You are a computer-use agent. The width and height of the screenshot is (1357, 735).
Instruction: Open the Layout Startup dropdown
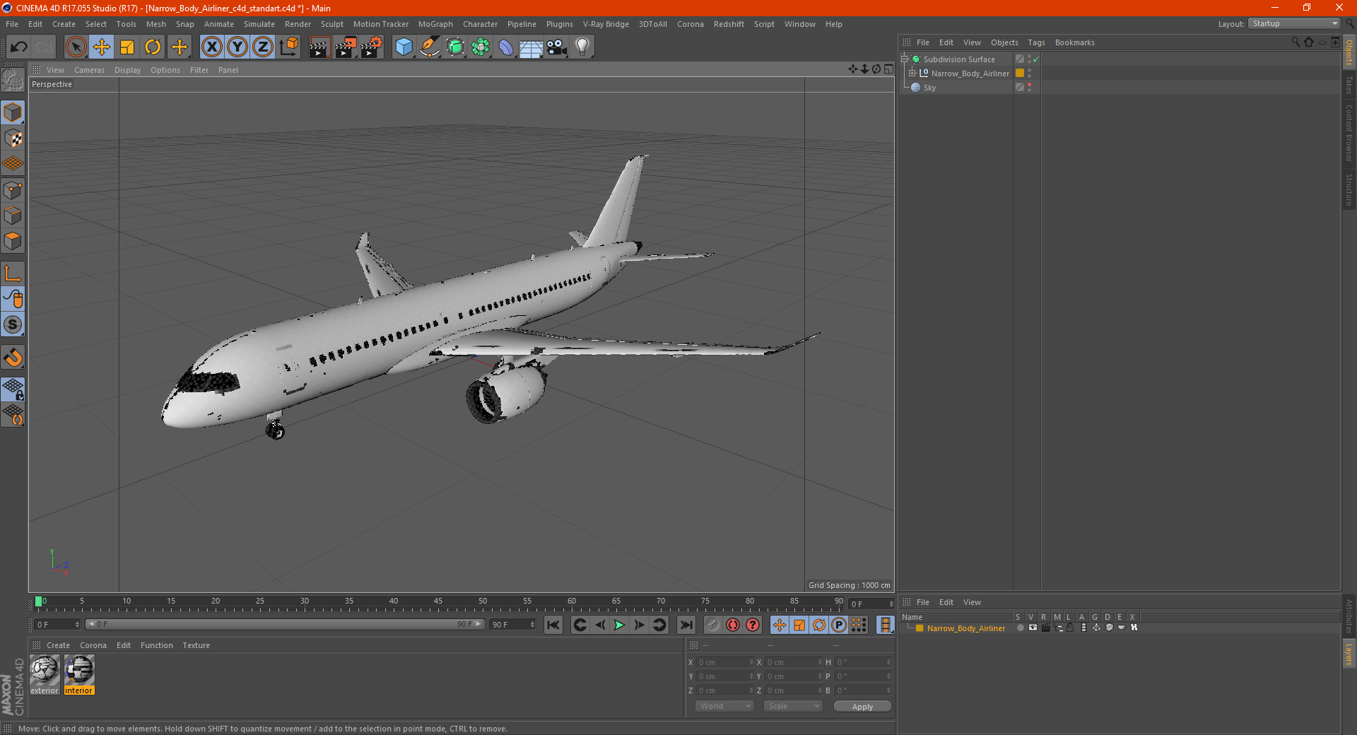(x=1293, y=23)
